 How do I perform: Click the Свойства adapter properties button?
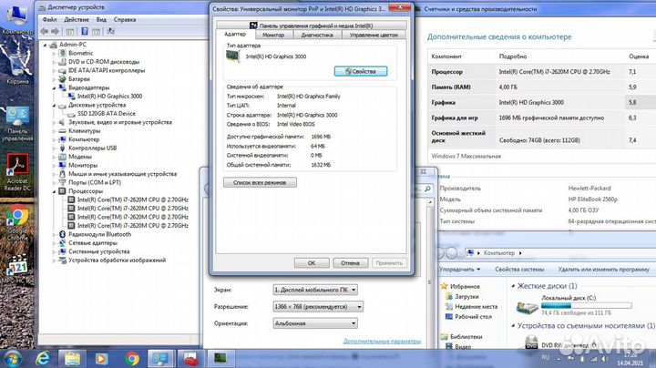[361, 72]
